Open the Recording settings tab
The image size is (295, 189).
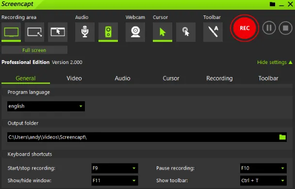[220, 79]
